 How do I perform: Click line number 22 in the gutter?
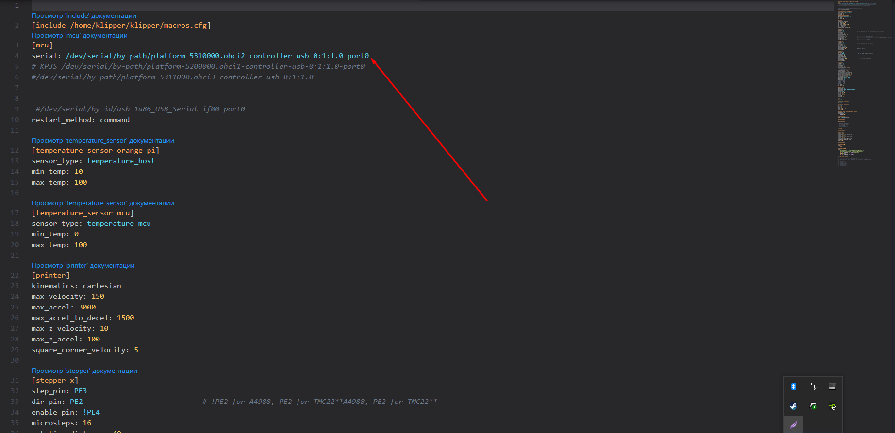[x=15, y=275]
